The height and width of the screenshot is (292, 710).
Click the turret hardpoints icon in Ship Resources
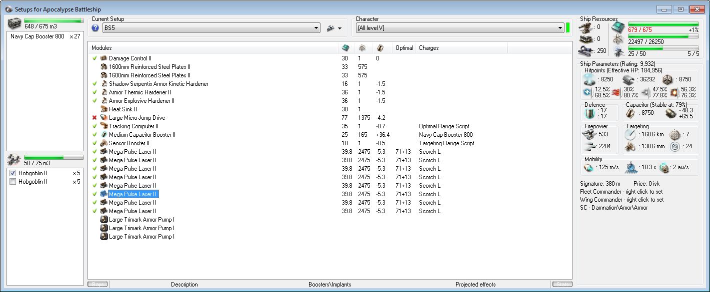(584, 27)
